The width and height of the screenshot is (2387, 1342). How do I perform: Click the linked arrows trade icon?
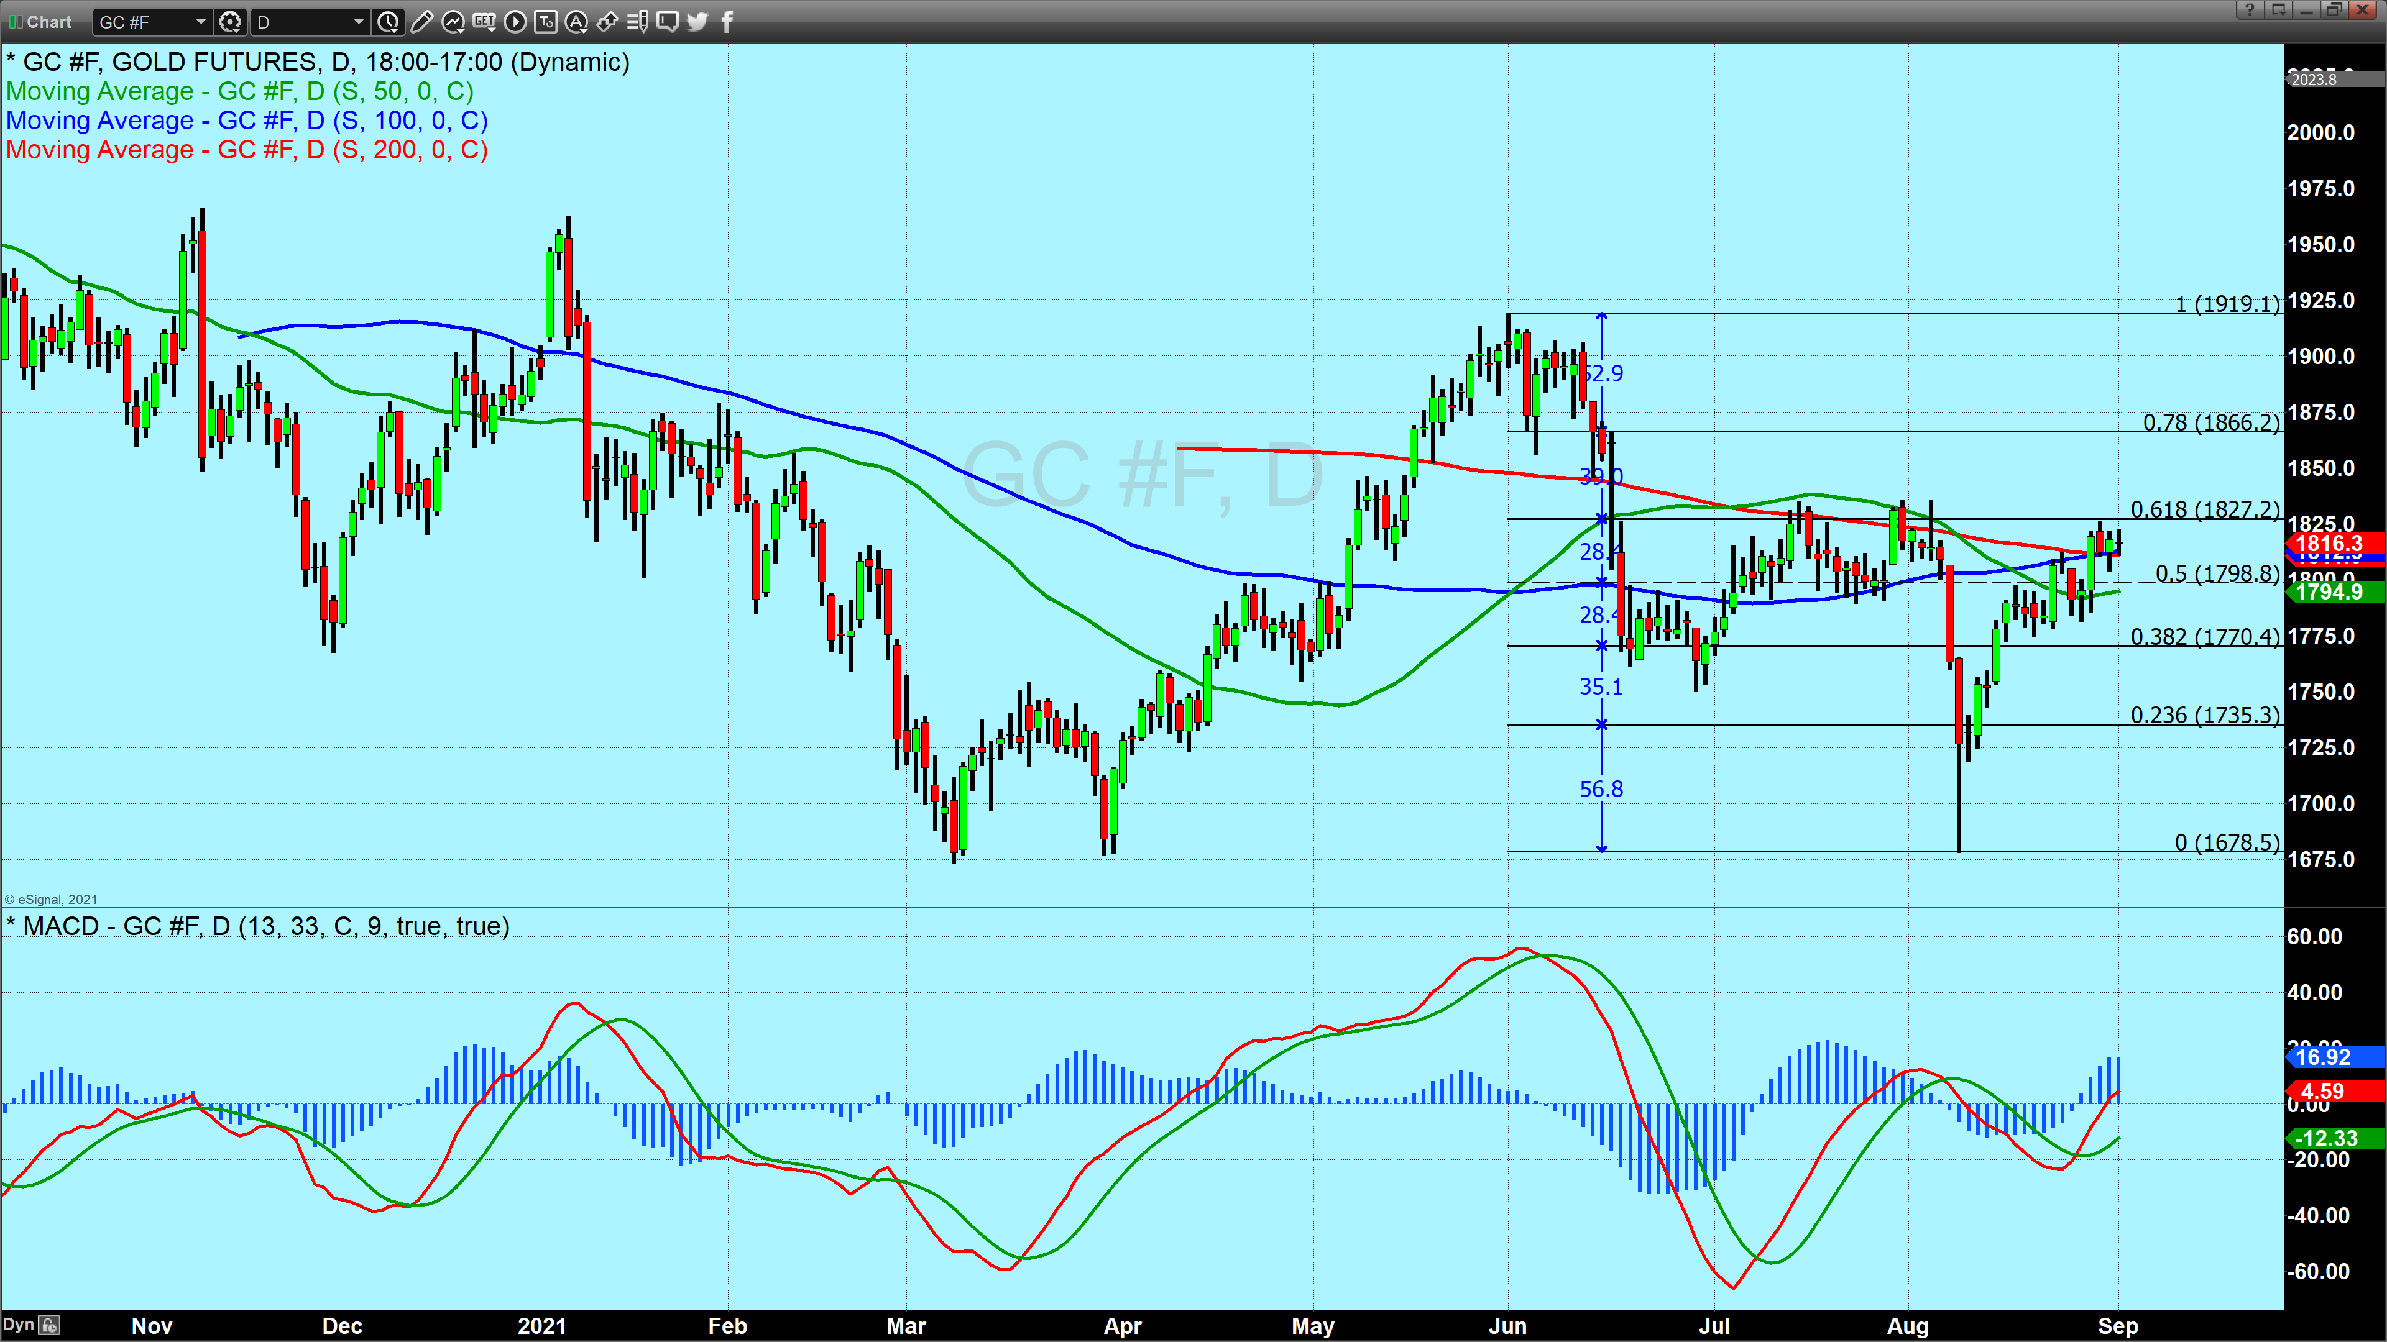(607, 21)
